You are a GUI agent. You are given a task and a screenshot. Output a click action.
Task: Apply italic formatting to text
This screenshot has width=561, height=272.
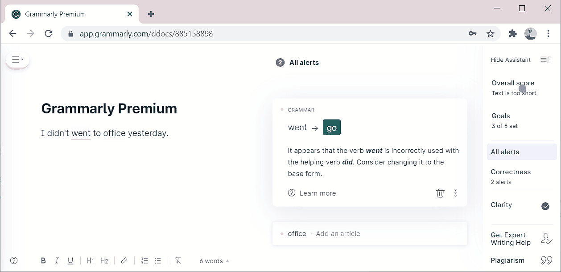57,261
